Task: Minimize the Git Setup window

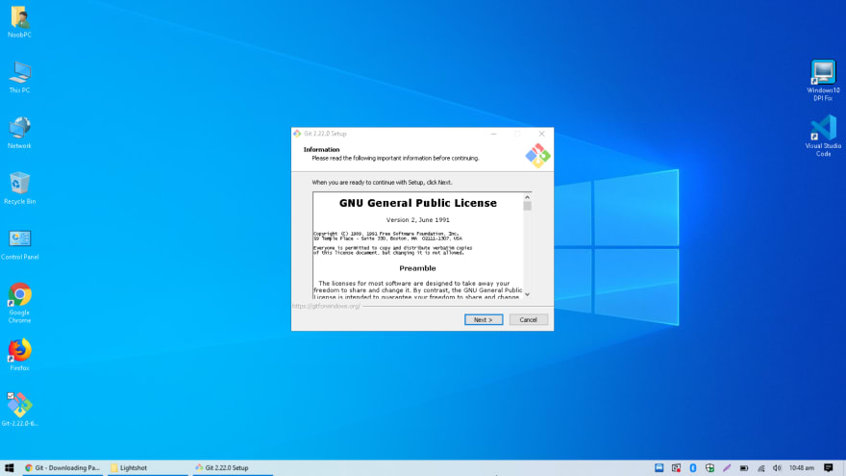Action: 494,134
